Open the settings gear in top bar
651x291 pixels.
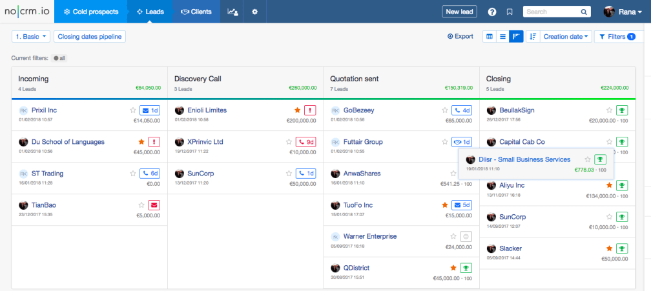[255, 12]
